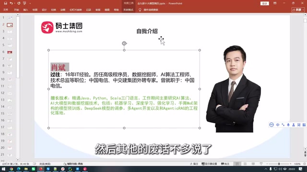The image size is (307, 172).
Task: Switch to the 幻灯片放映 (Slide Show) ribbon tab
Action: (x=76, y=10)
